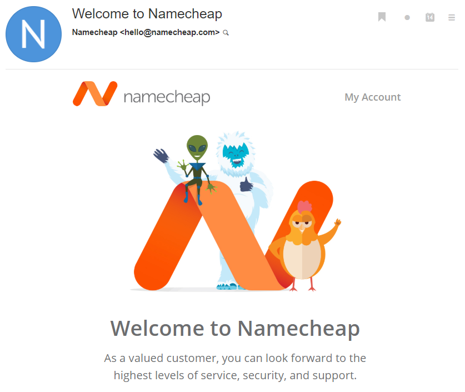This screenshot has height=392, width=465.
Task: Open the My Account link
Action: coord(372,97)
